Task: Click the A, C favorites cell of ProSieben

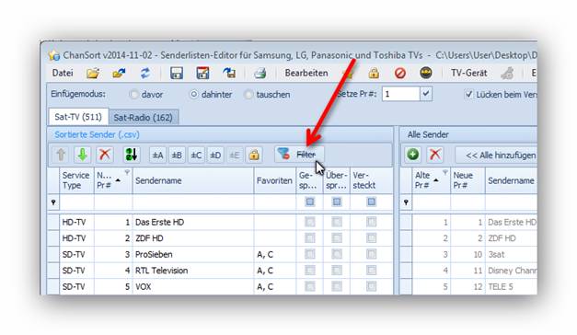Action: click(275, 254)
